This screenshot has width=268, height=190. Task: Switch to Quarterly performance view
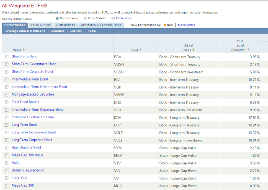(x=76, y=31)
